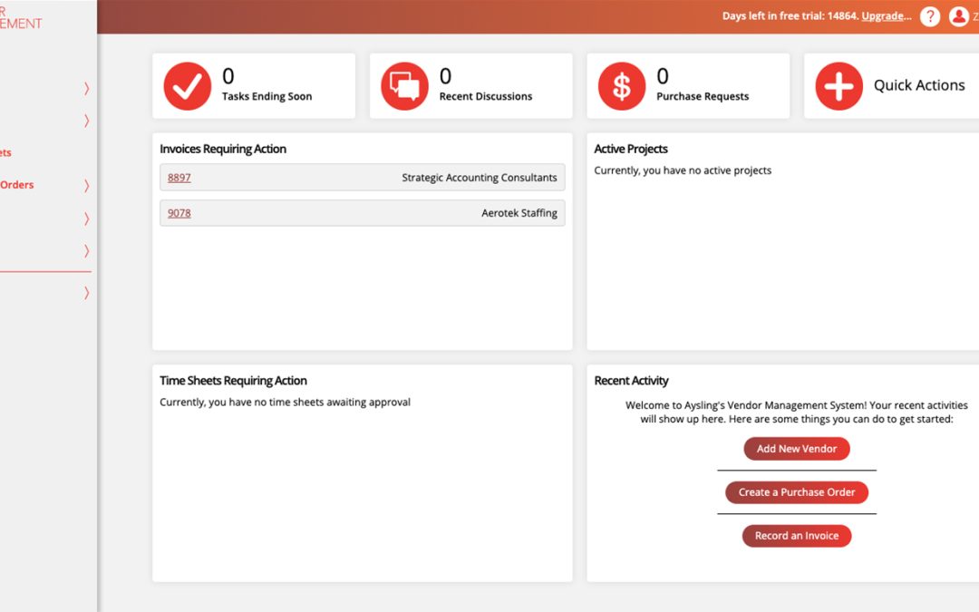The height and width of the screenshot is (612, 979).
Task: Open the help question mark icon
Action: pos(930,16)
